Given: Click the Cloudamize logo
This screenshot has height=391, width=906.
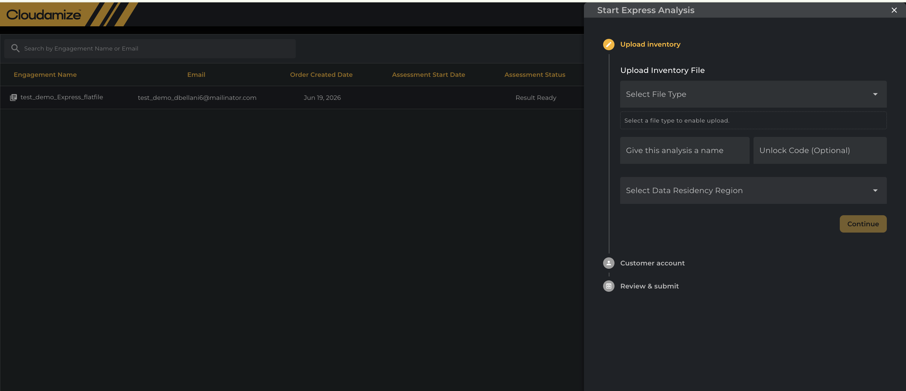Looking at the screenshot, I should pos(44,14).
